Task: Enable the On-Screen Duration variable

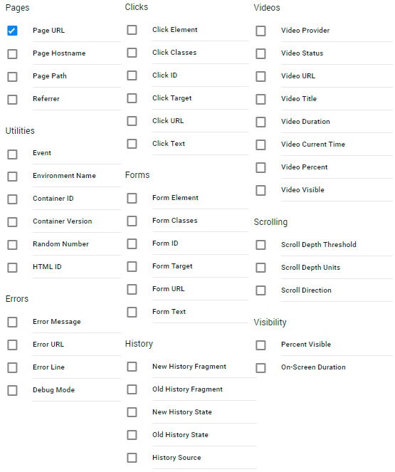Action: coord(260,368)
